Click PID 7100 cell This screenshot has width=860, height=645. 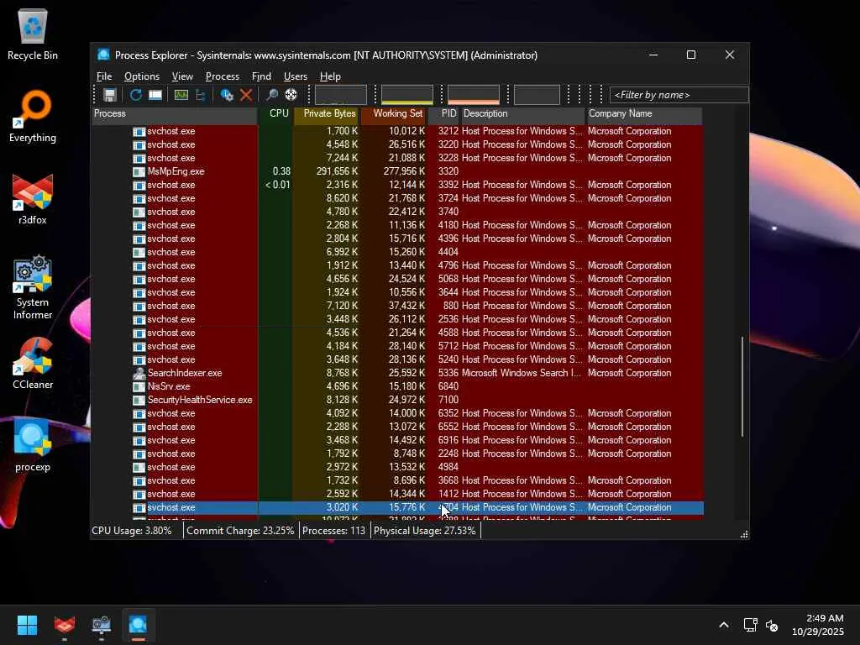(x=448, y=400)
